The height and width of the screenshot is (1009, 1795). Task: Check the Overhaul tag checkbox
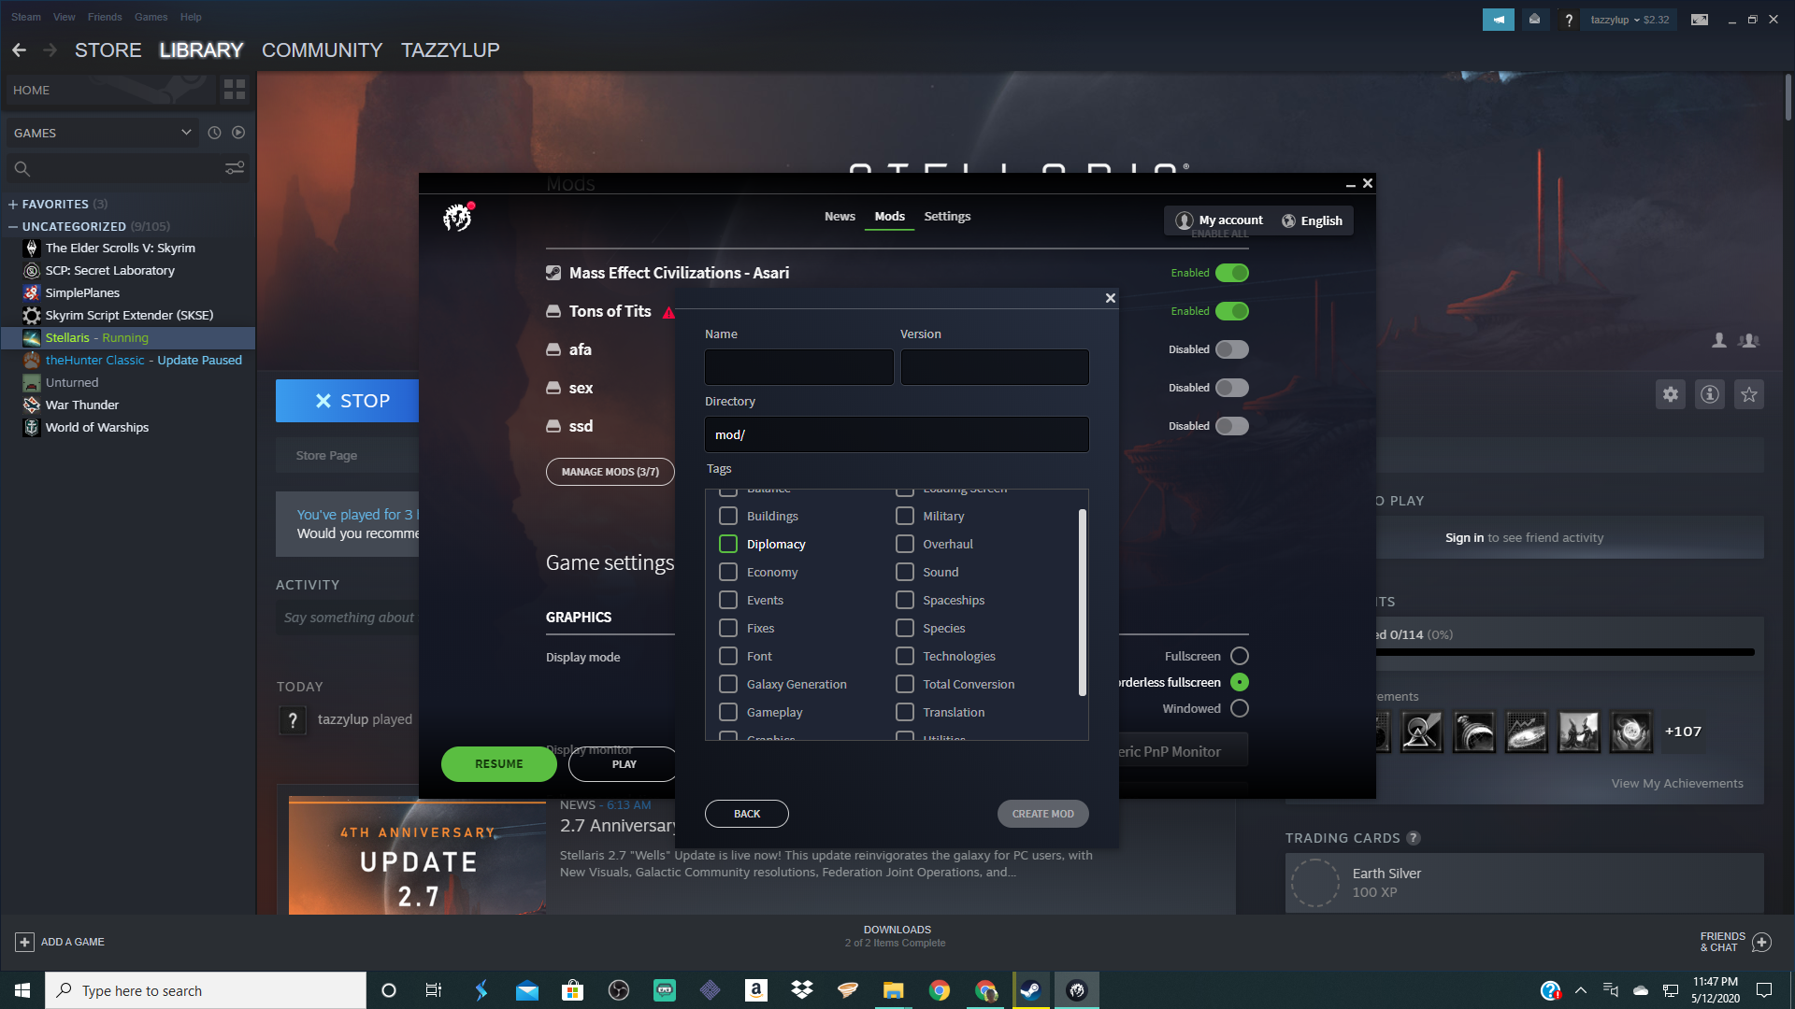click(x=905, y=544)
